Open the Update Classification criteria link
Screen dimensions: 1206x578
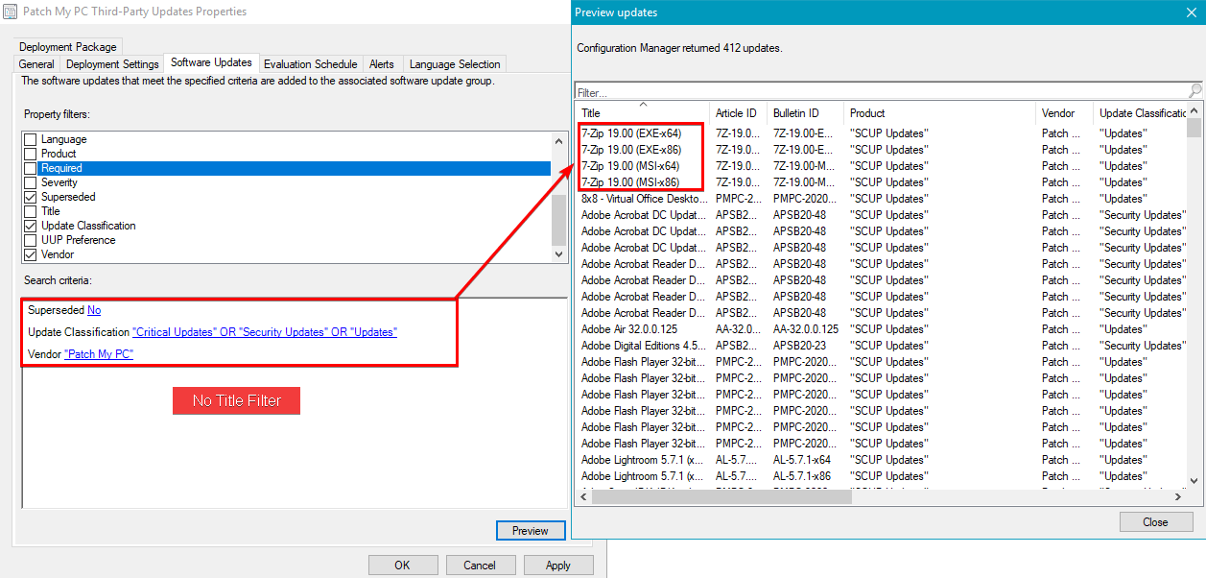coord(265,332)
